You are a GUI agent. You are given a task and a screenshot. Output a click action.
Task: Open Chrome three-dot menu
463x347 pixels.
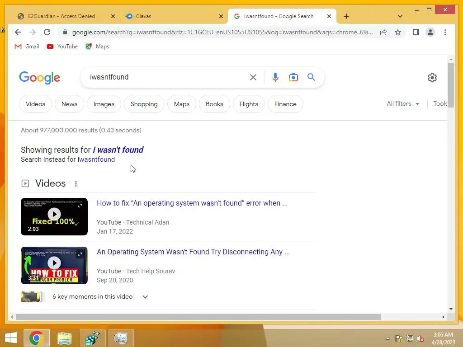click(x=445, y=32)
